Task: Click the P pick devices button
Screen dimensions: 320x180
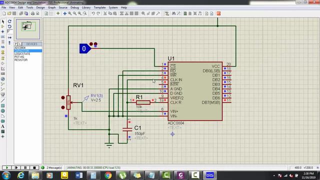Action: point(16,44)
